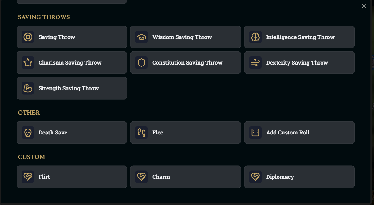
Task: Choose the Diplomacy custom roll
Action: (x=299, y=177)
